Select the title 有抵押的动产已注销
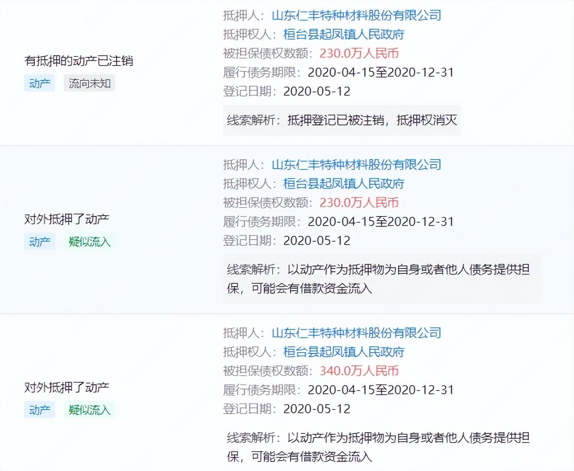Image resolution: width=574 pixels, height=471 pixels. click(x=79, y=61)
